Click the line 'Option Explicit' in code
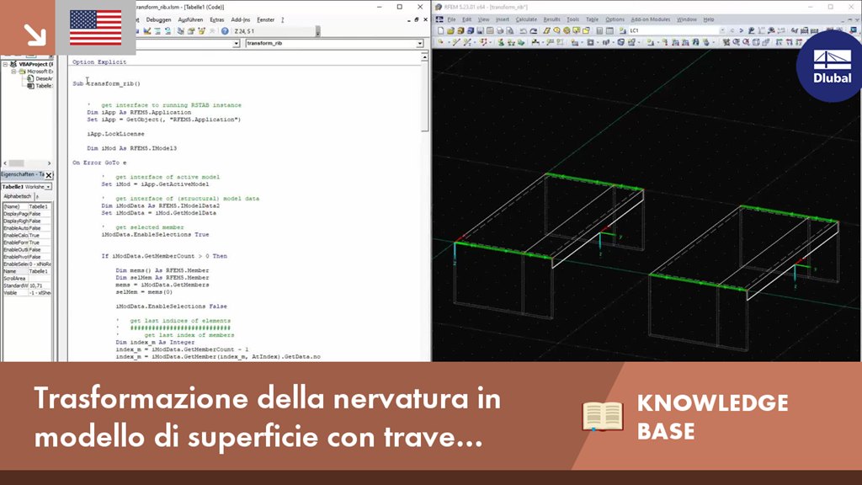 click(99, 62)
